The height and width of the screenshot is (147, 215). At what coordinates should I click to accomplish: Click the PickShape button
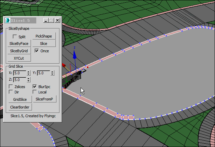(44, 36)
